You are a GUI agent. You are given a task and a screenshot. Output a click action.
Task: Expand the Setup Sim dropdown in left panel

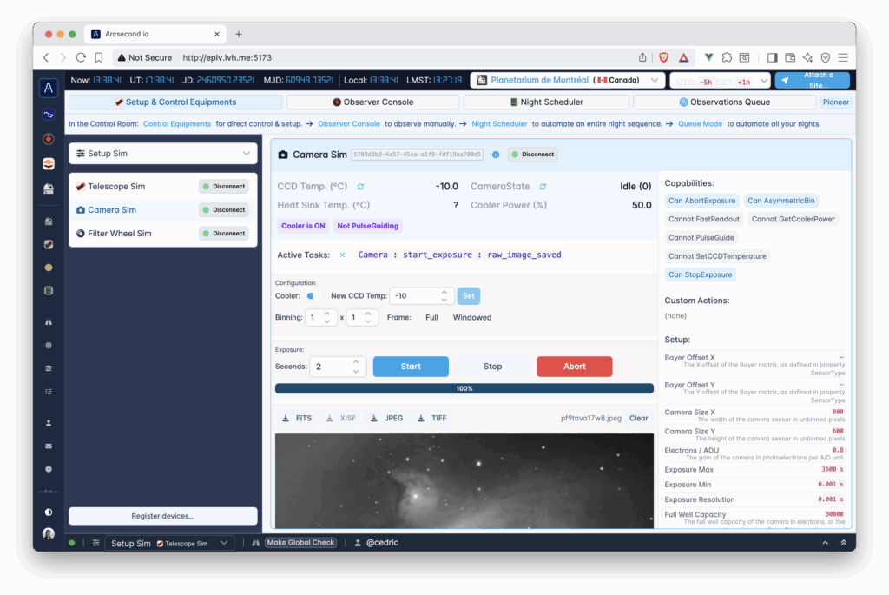163,154
